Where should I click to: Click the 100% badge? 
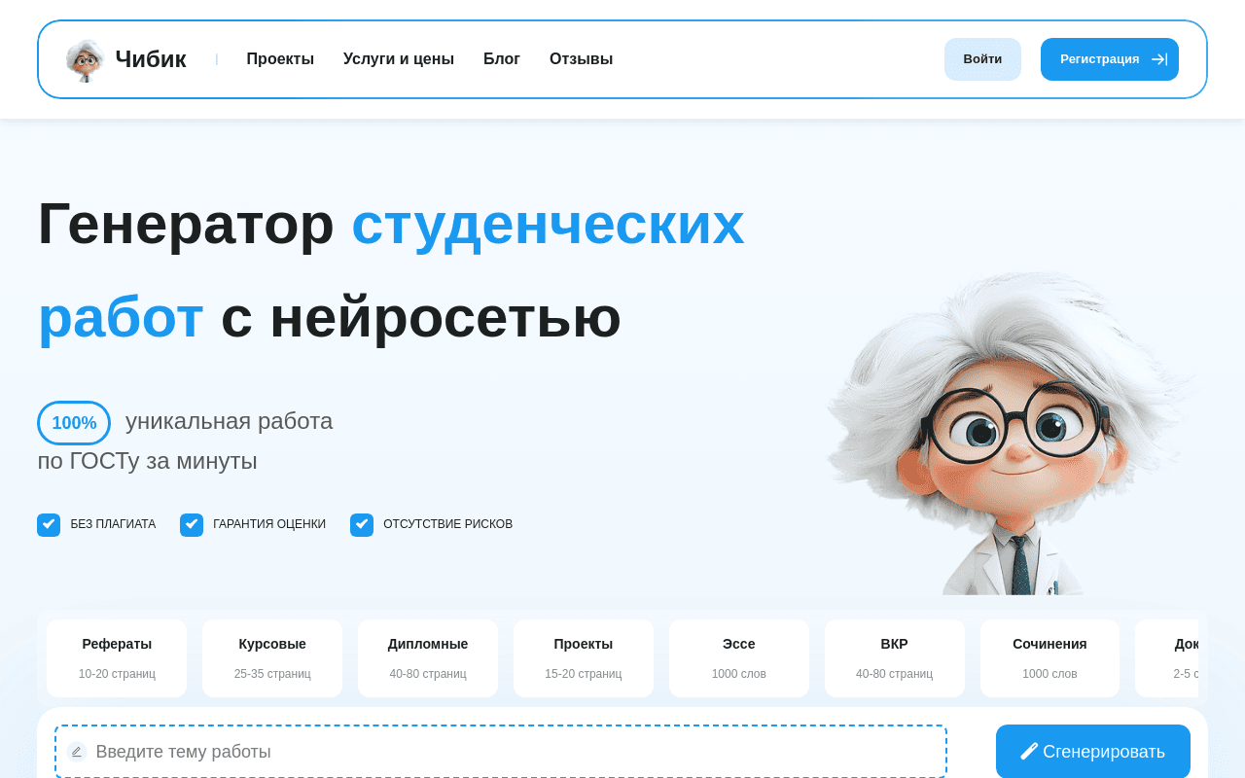[74, 423]
